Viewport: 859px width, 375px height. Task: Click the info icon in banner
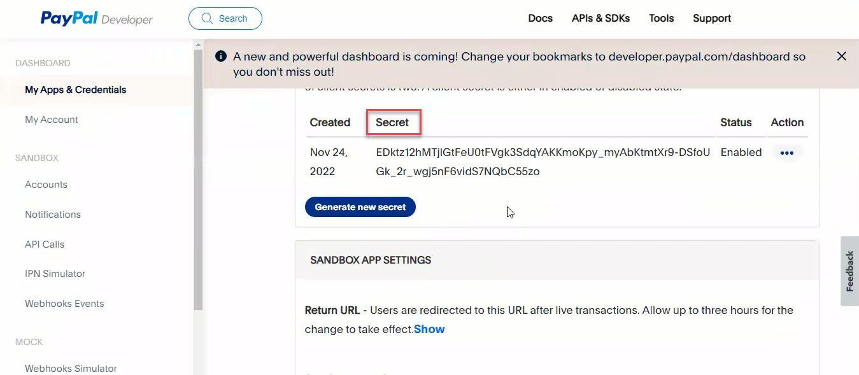pos(221,56)
